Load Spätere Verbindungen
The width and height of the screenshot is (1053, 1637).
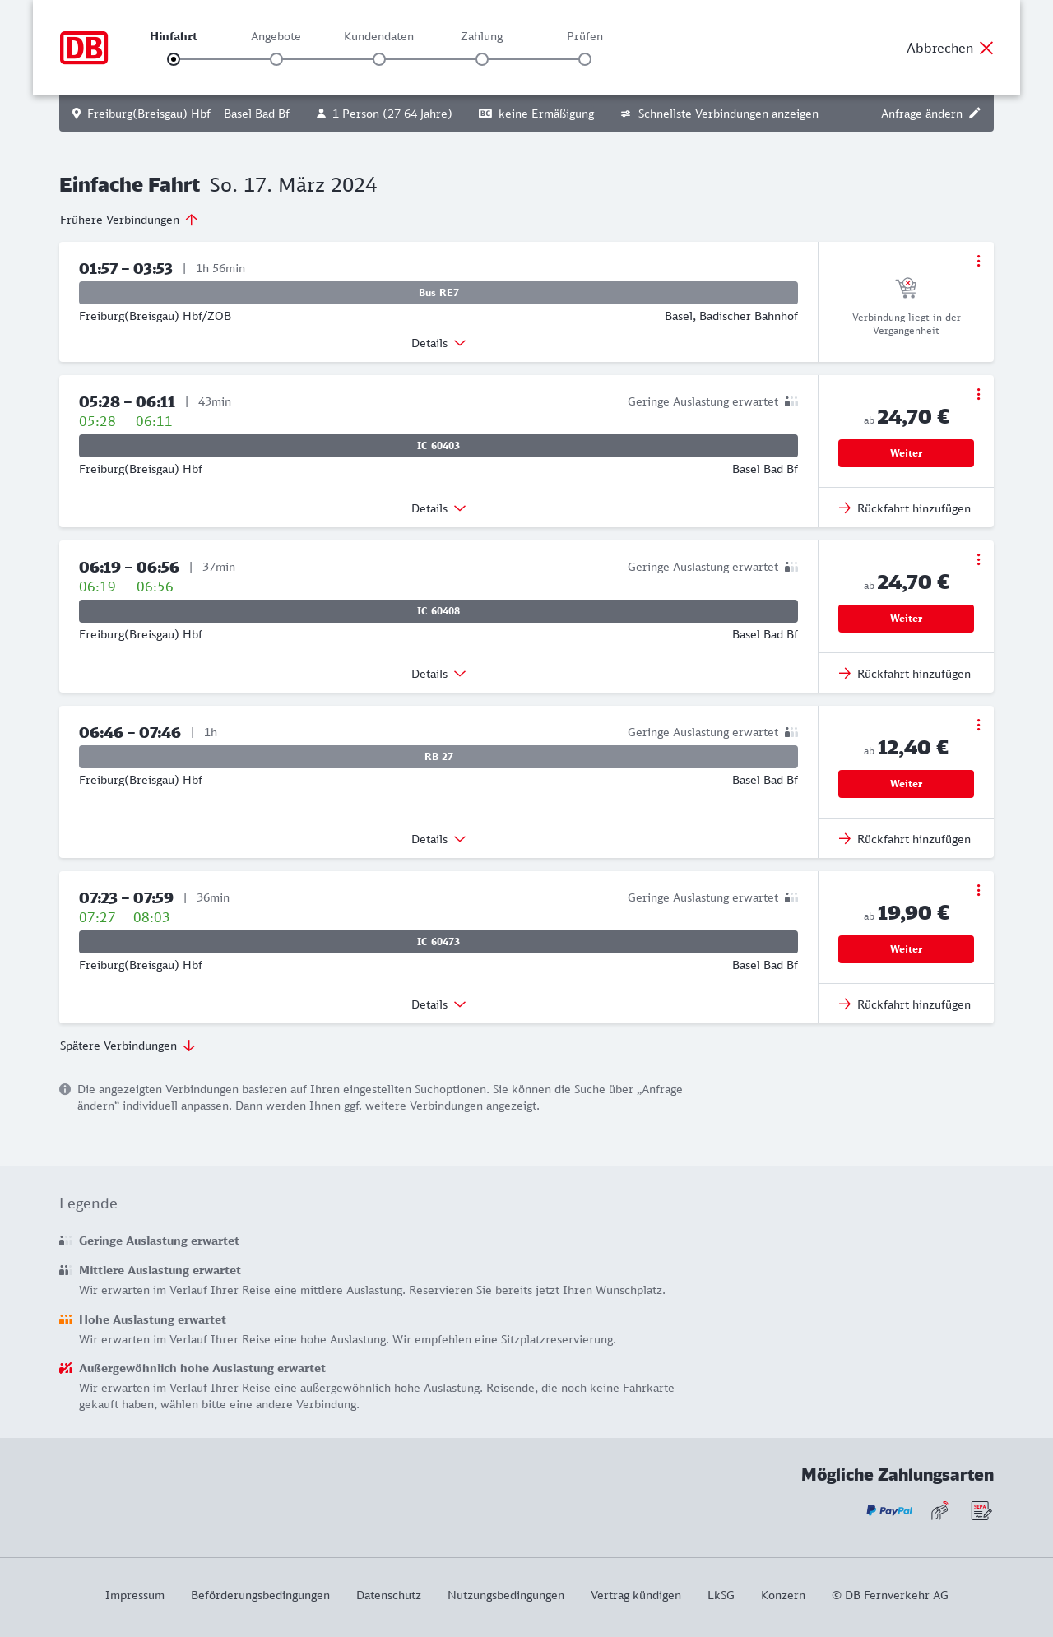click(x=128, y=1046)
